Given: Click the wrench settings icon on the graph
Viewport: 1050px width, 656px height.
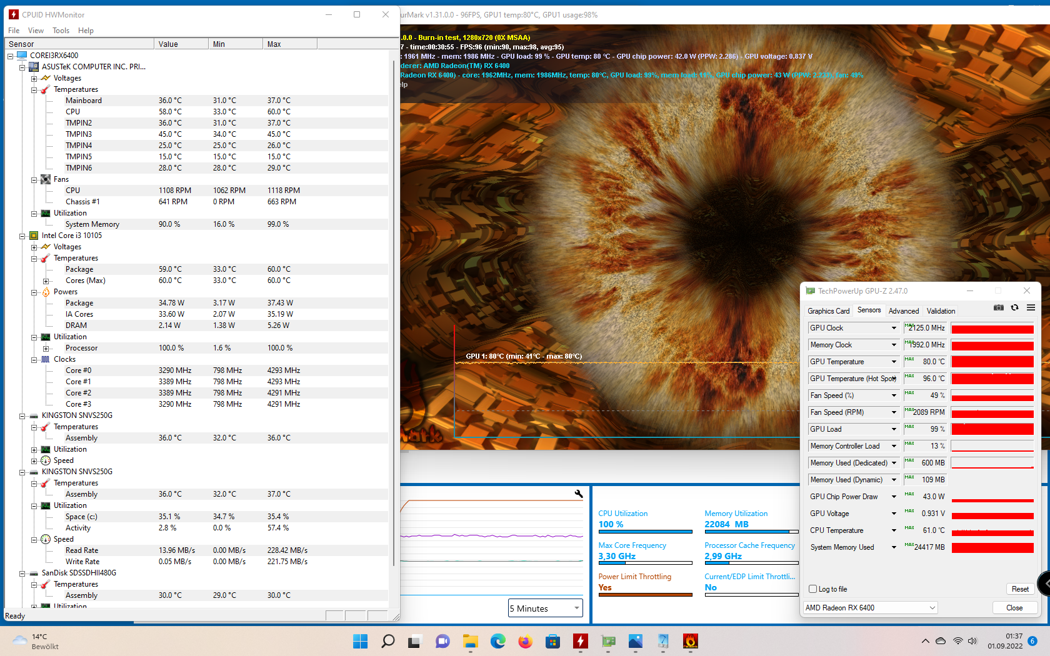Looking at the screenshot, I should click(x=579, y=494).
